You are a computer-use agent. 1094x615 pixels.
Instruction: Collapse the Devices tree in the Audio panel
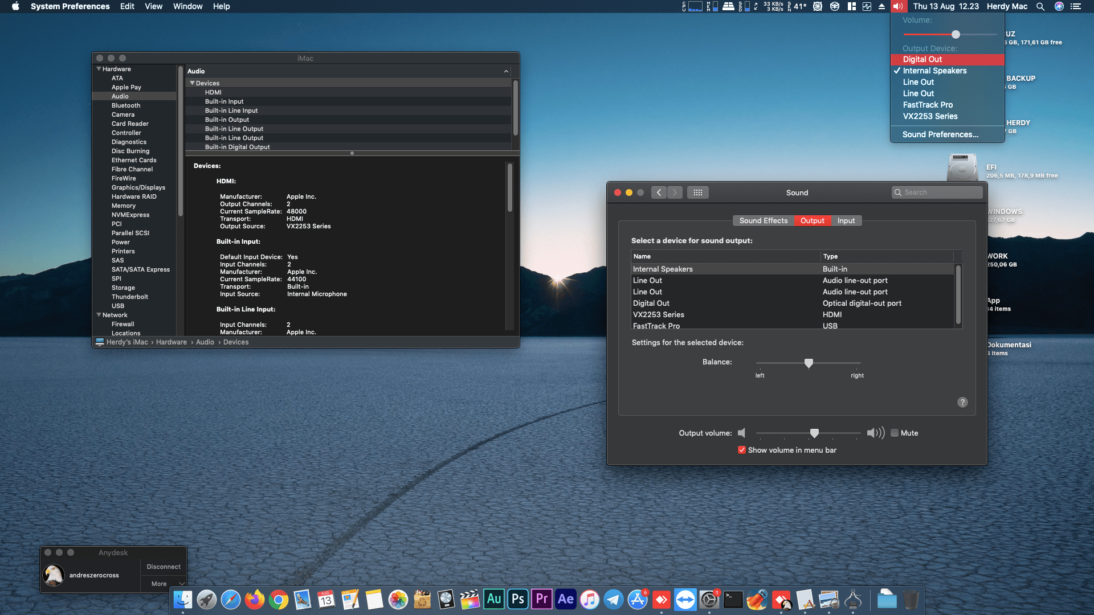[x=193, y=83]
